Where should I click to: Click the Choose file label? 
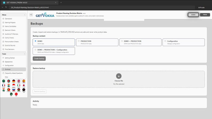pyautogui.click(x=119, y=81)
